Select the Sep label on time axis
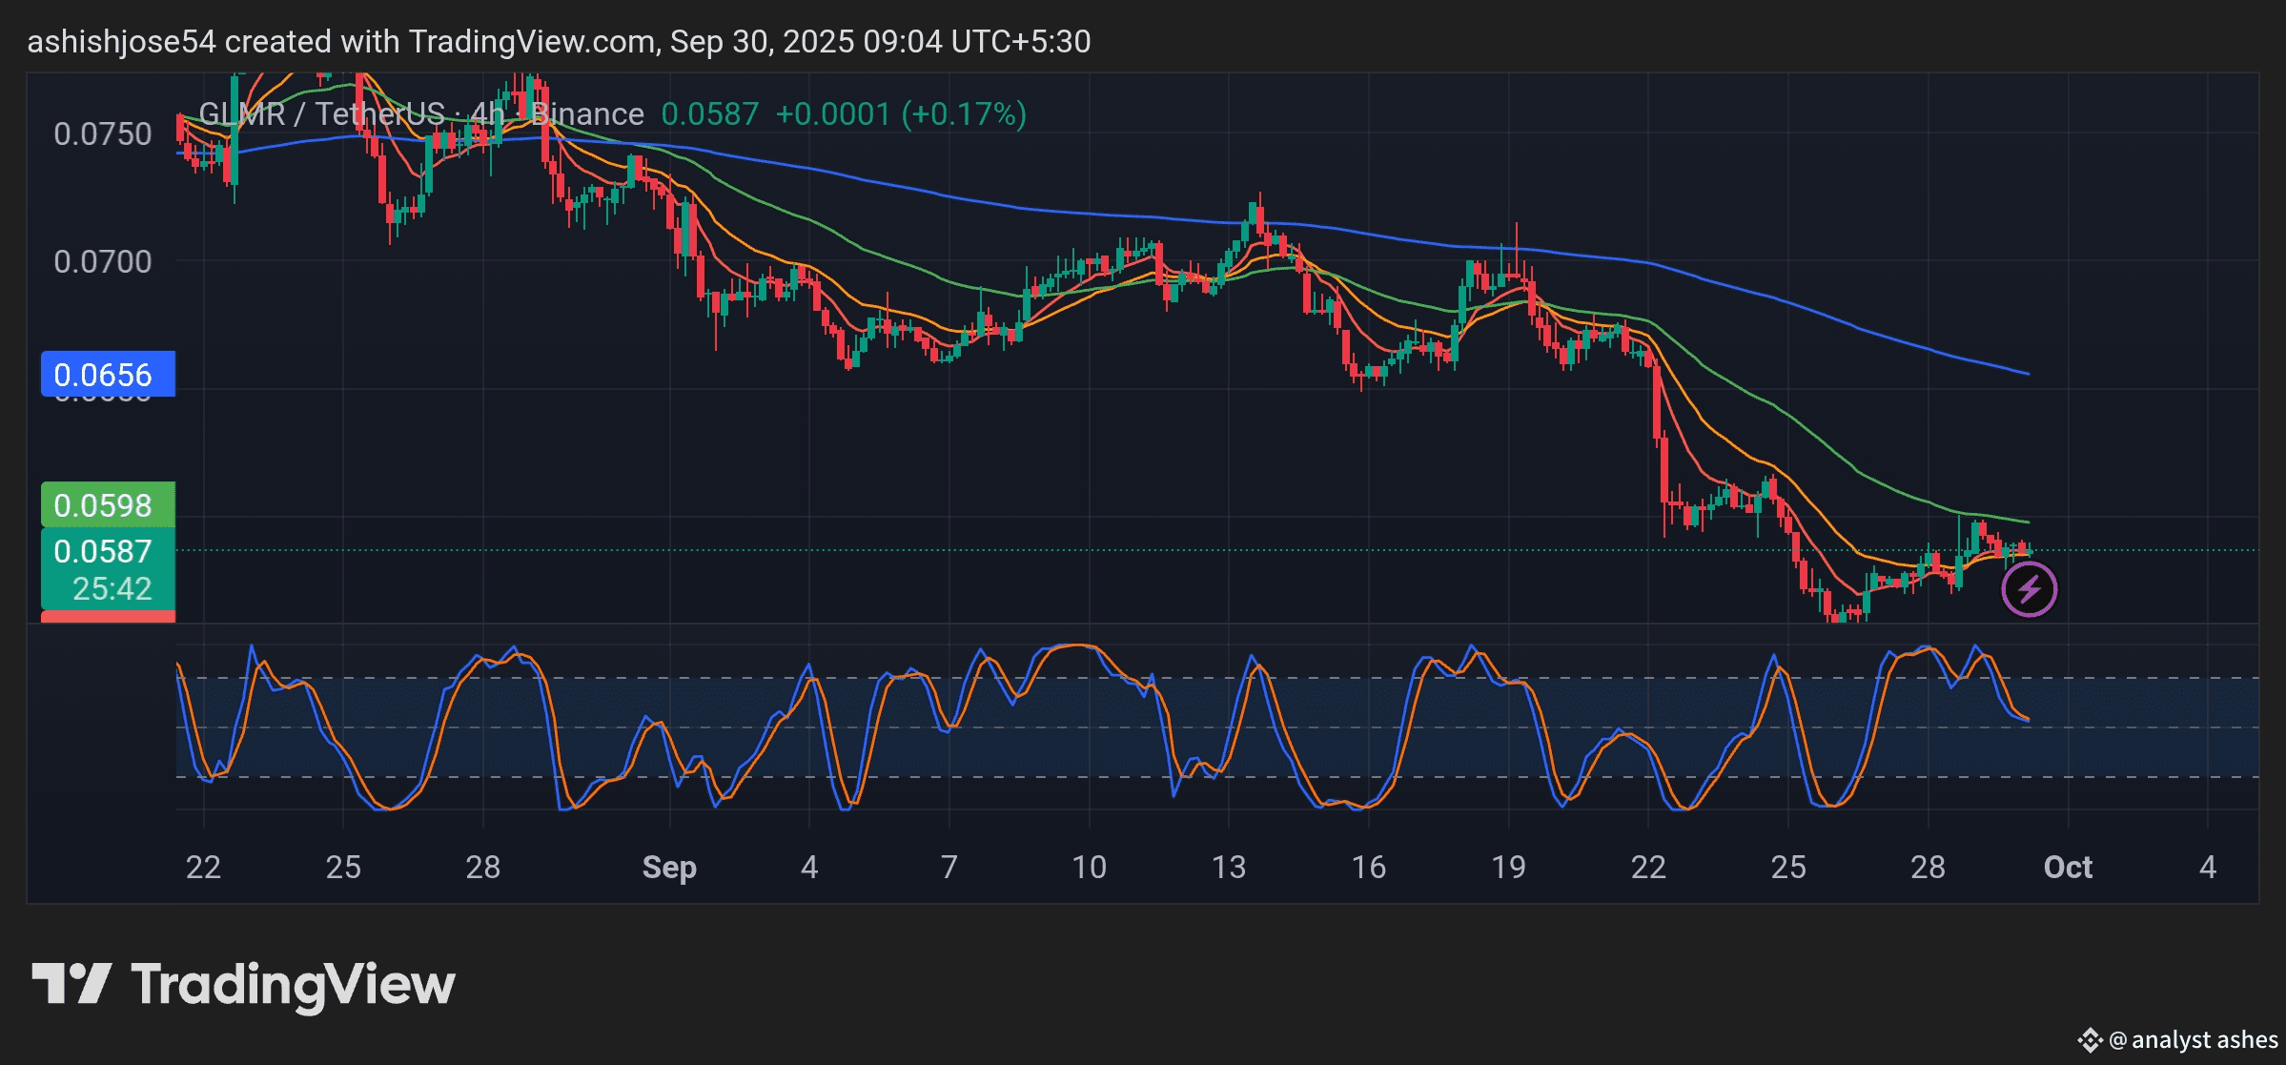2286x1065 pixels. [x=668, y=867]
